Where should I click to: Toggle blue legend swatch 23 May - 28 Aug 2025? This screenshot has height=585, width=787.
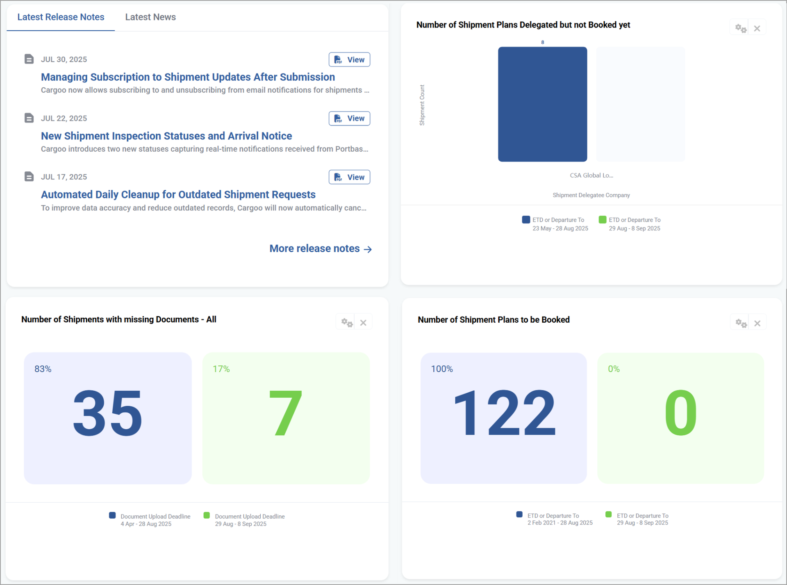pyautogui.click(x=526, y=220)
